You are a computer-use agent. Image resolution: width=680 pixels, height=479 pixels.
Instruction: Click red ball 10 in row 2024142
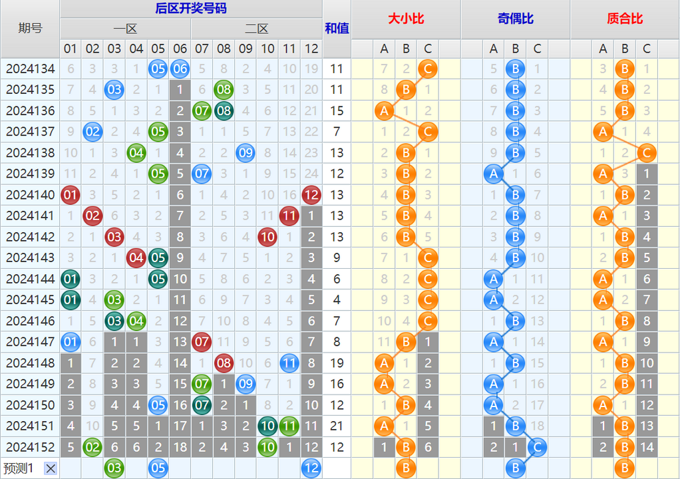point(267,237)
